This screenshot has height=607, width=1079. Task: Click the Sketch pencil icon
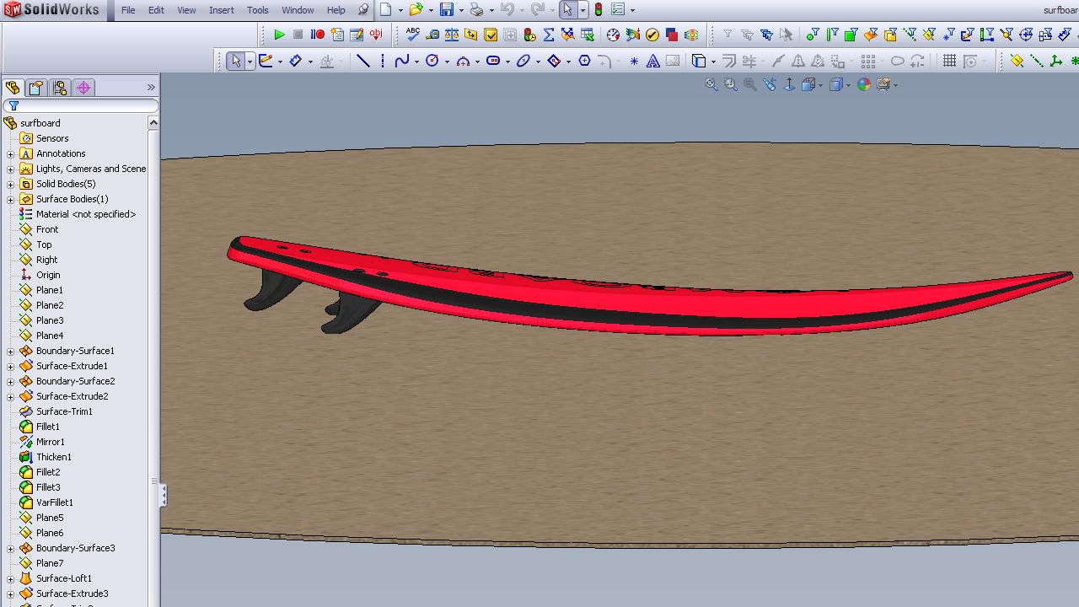tap(266, 61)
